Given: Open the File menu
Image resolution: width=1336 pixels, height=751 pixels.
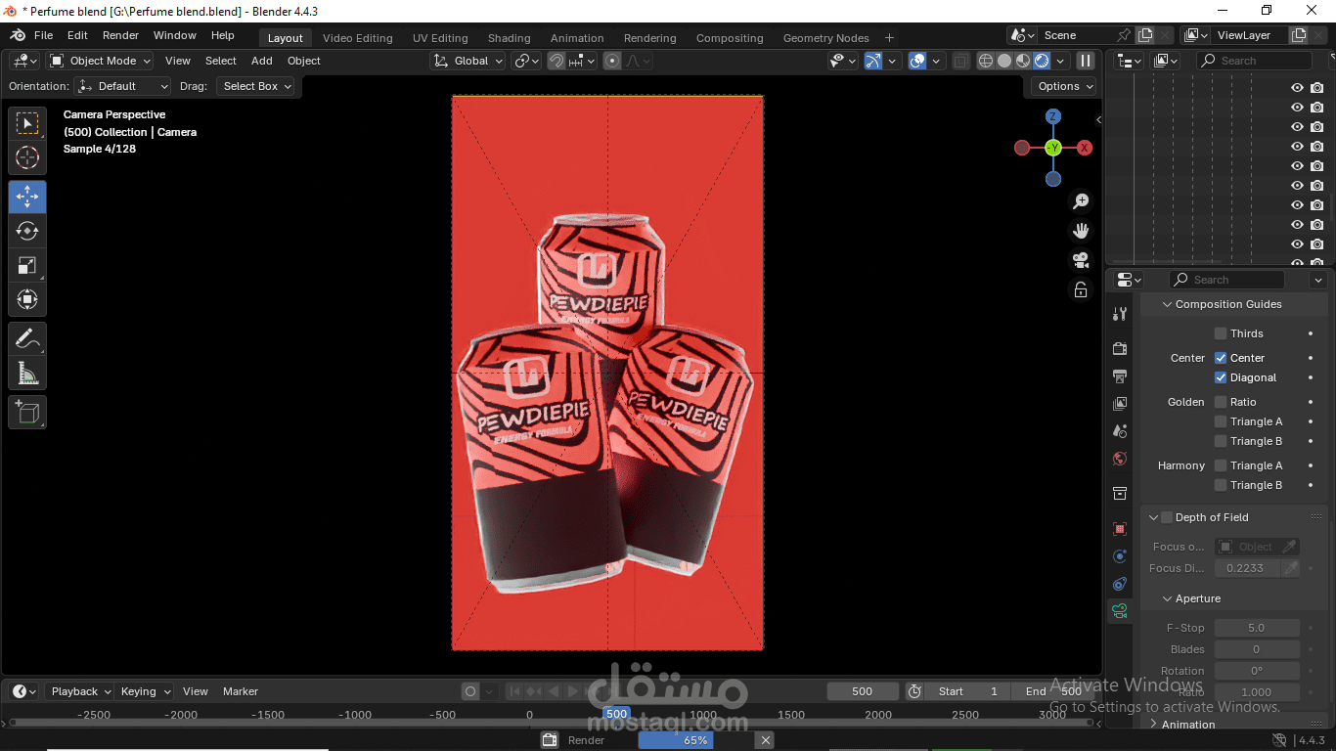Looking at the screenshot, I should pos(44,35).
